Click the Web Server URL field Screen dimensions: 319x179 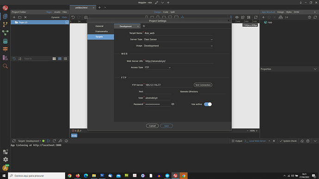[x=179, y=61]
